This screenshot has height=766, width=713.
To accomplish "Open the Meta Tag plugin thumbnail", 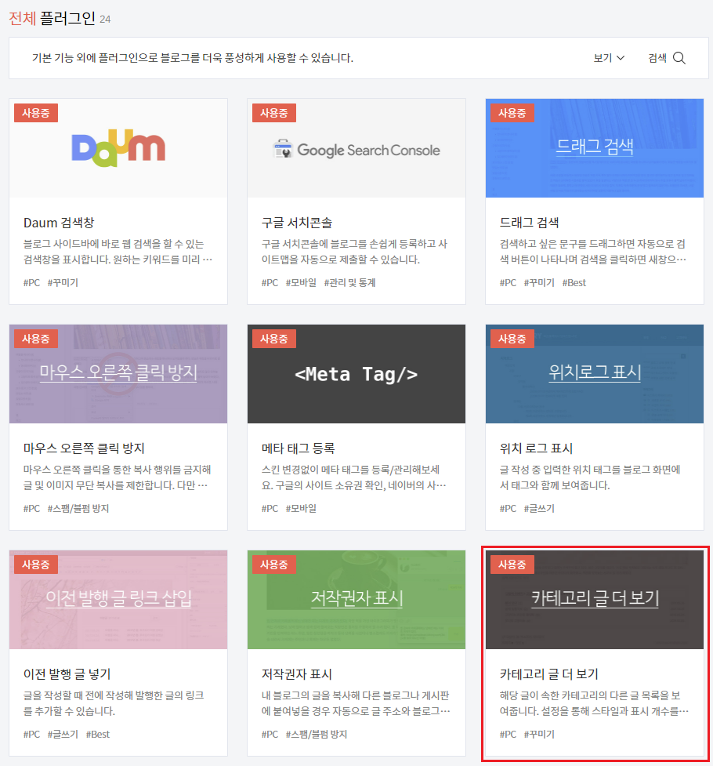I will click(356, 374).
